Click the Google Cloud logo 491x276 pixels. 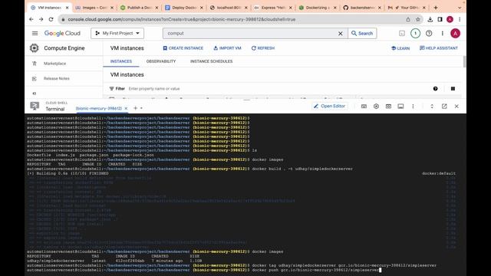pos(62,33)
